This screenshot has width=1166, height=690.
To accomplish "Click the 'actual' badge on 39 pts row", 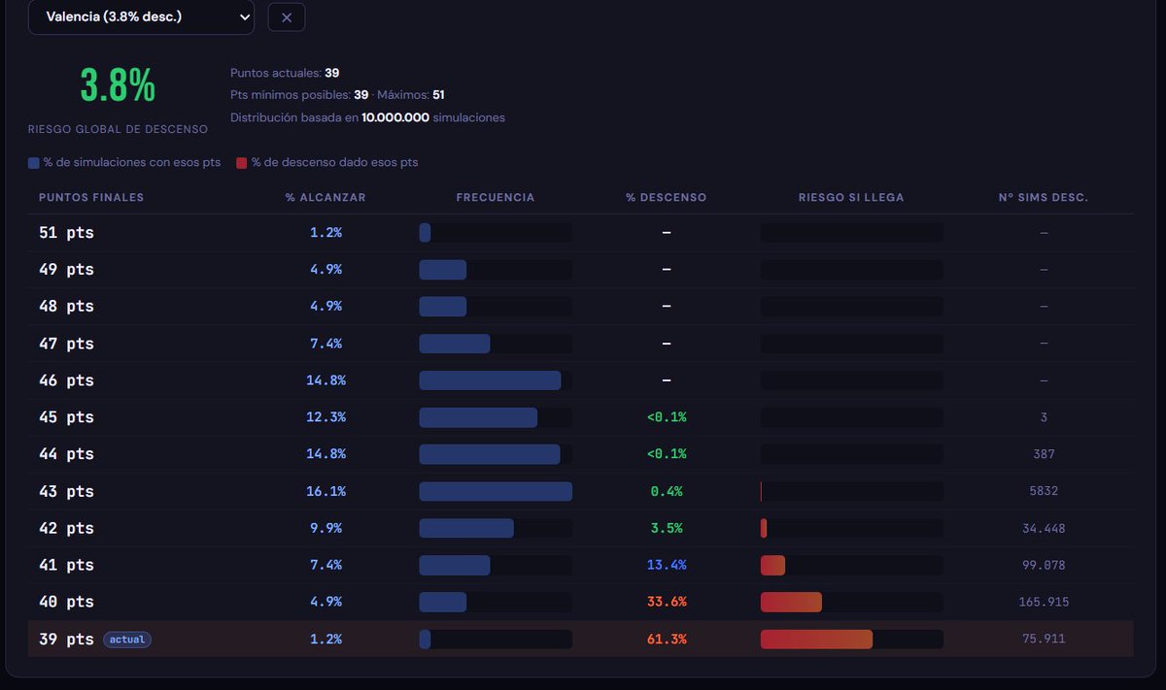I will coord(127,640).
